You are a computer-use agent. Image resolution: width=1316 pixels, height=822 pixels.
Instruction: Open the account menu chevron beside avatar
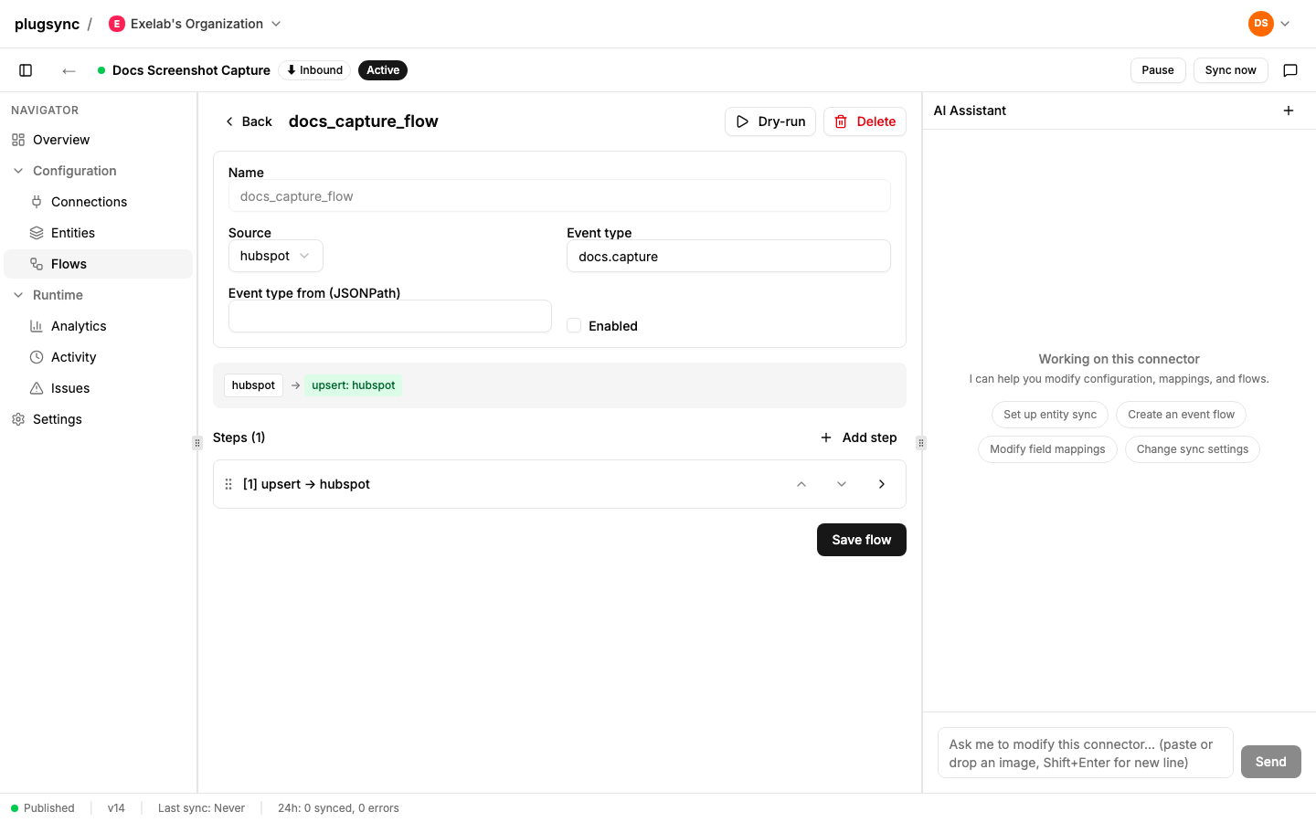pos(1285,24)
